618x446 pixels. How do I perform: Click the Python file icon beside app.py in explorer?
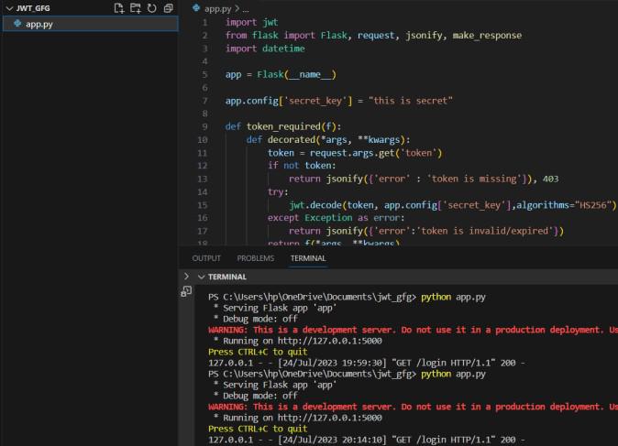(17, 24)
